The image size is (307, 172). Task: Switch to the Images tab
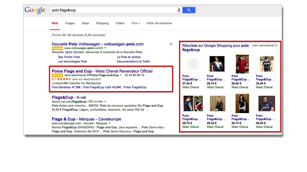tap(70, 23)
